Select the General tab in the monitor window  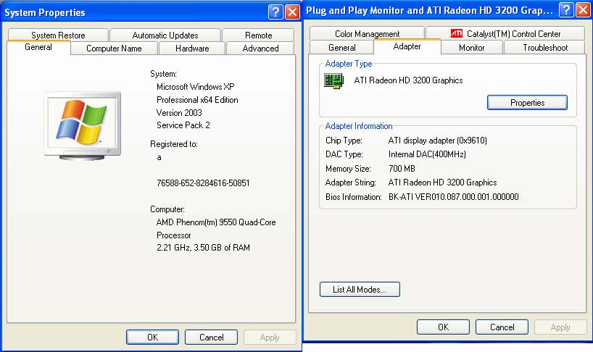[342, 48]
